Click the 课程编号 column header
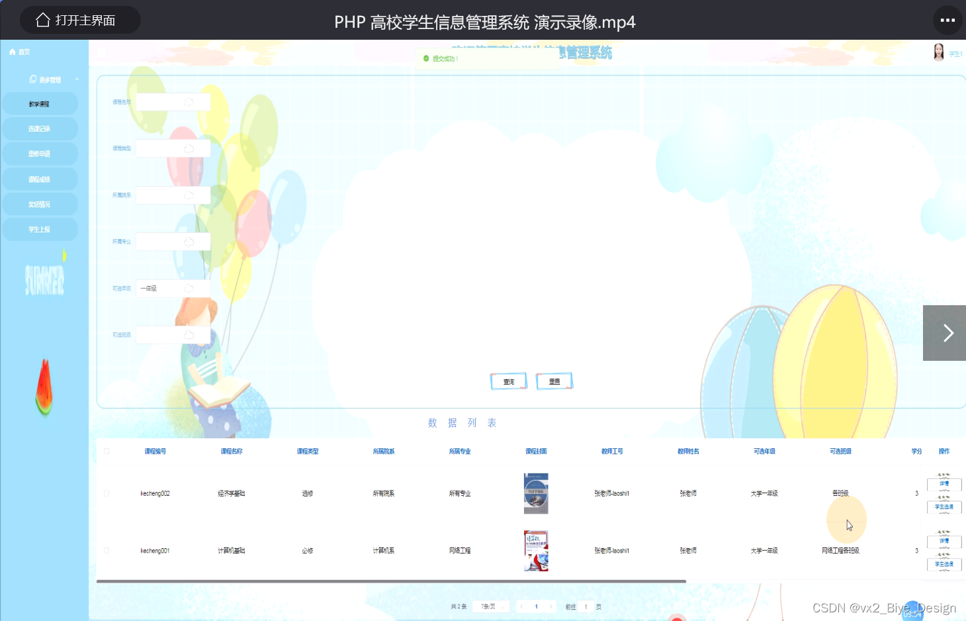 [155, 452]
